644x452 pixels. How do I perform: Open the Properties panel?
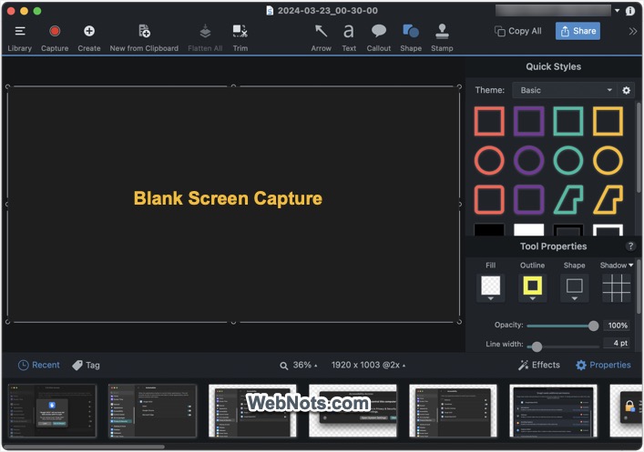[603, 365]
